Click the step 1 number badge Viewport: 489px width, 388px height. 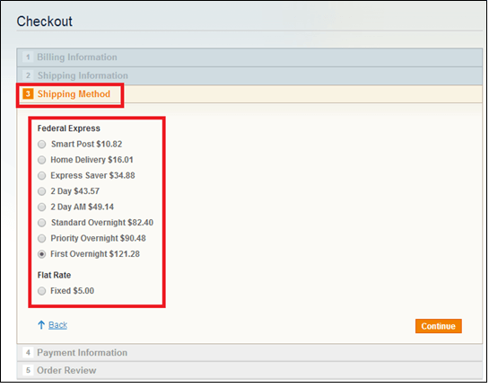28,57
